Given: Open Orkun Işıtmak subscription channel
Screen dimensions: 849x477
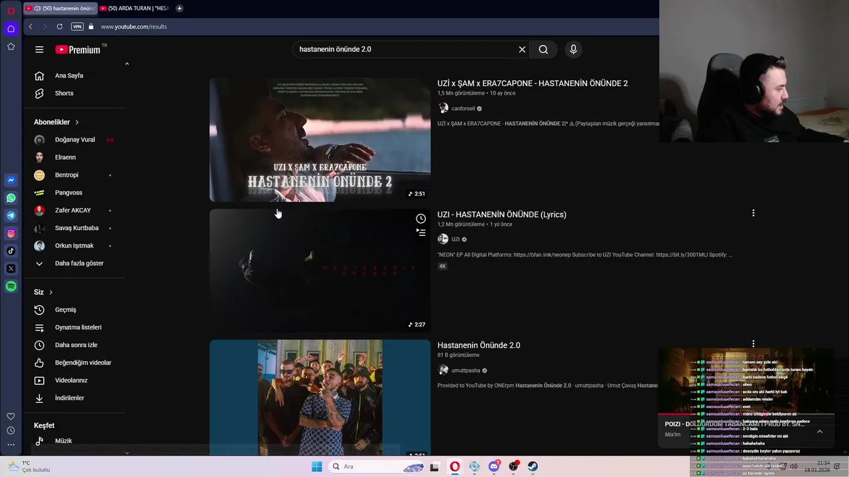Looking at the screenshot, I should pyautogui.click(x=74, y=246).
